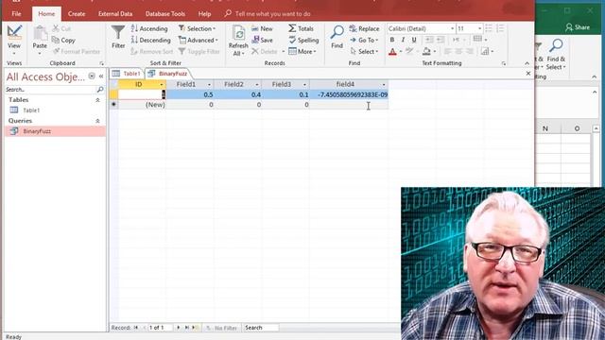Switch to the External Data tab
Screen dimensions: 605x340
[115, 14]
